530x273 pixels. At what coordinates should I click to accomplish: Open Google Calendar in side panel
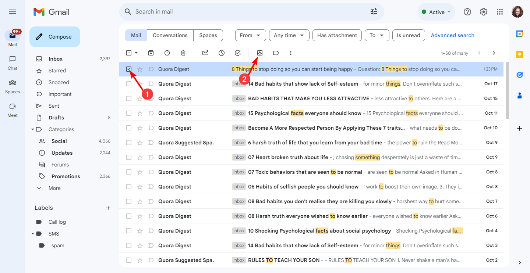coord(519,33)
